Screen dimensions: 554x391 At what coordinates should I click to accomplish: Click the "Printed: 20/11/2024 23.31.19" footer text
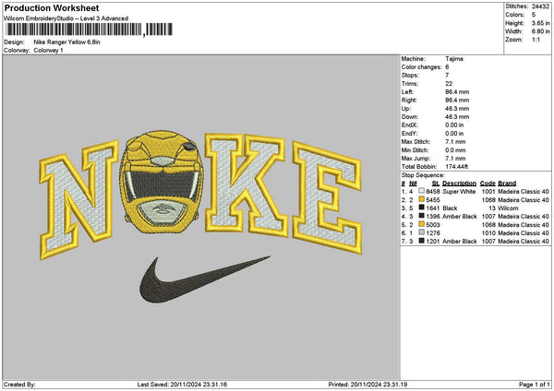[x=367, y=385]
